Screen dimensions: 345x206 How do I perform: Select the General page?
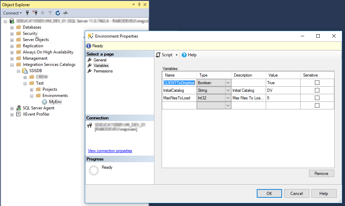tap(100, 60)
